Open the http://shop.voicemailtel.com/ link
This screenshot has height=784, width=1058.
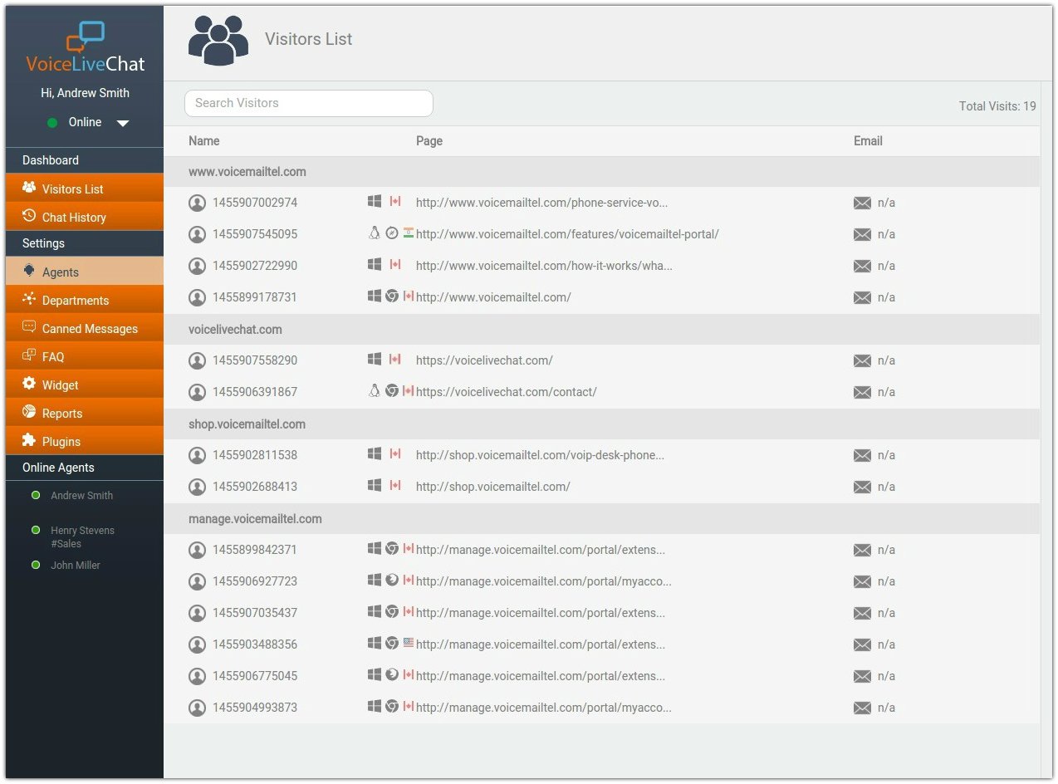493,487
